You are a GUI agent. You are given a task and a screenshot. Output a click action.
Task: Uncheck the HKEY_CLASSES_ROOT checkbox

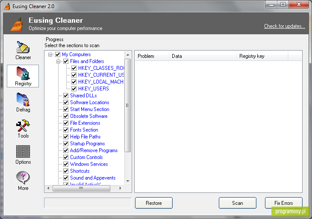pos(74,68)
